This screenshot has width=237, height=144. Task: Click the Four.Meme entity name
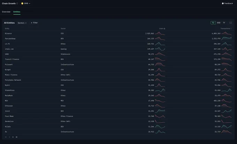coord(9,116)
